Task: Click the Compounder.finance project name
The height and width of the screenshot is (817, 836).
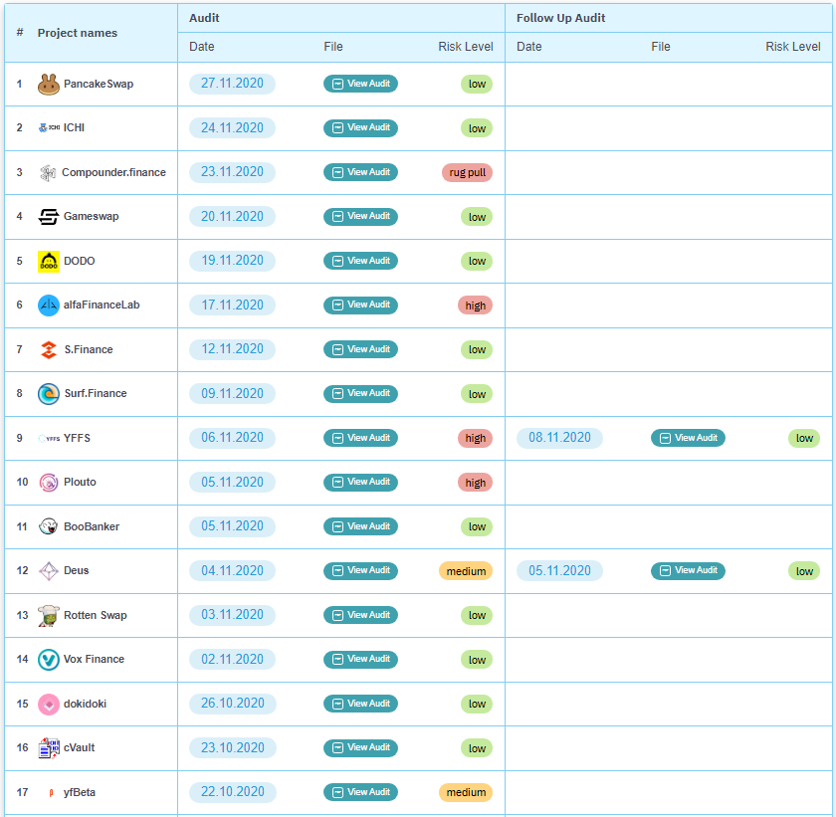Action: (113, 173)
